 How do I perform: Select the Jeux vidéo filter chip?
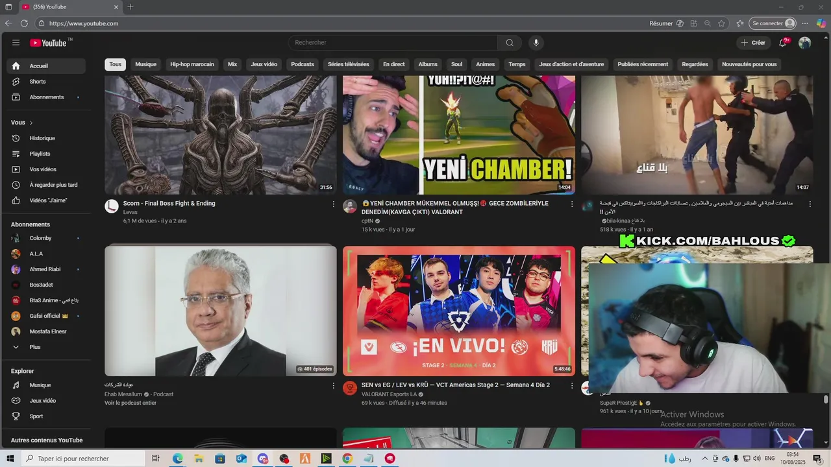(264, 64)
